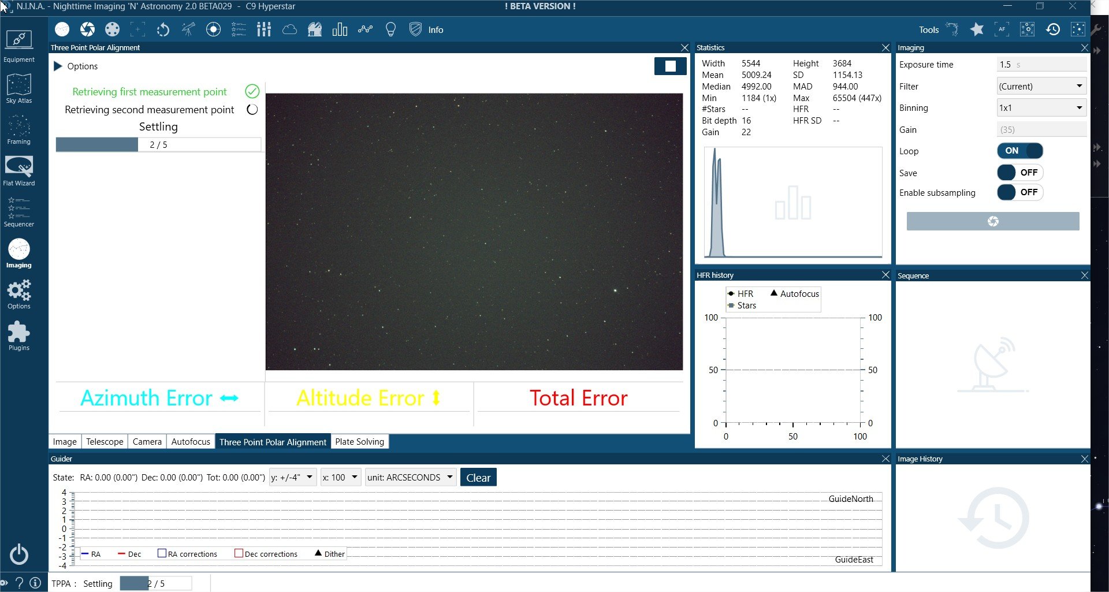
Task: Open the Flat Wizard section
Action: tap(19, 171)
